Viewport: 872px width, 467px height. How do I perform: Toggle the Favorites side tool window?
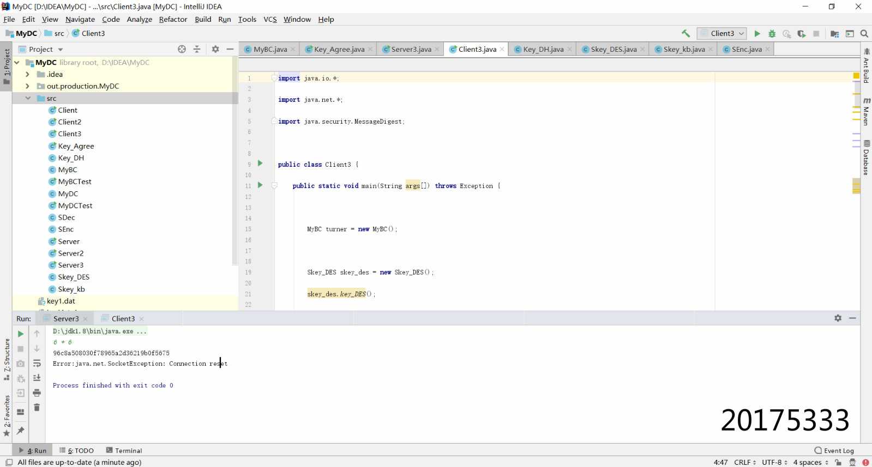(7, 416)
